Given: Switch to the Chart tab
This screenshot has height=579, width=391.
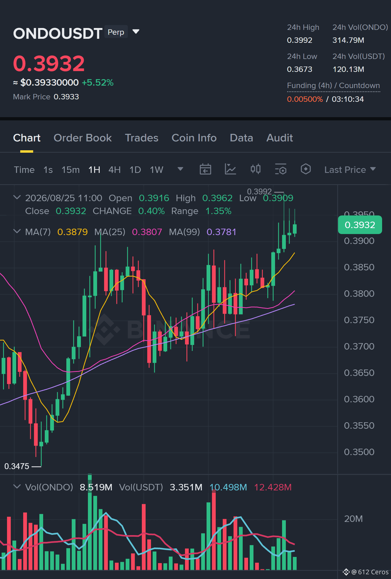Looking at the screenshot, I should pos(27,138).
